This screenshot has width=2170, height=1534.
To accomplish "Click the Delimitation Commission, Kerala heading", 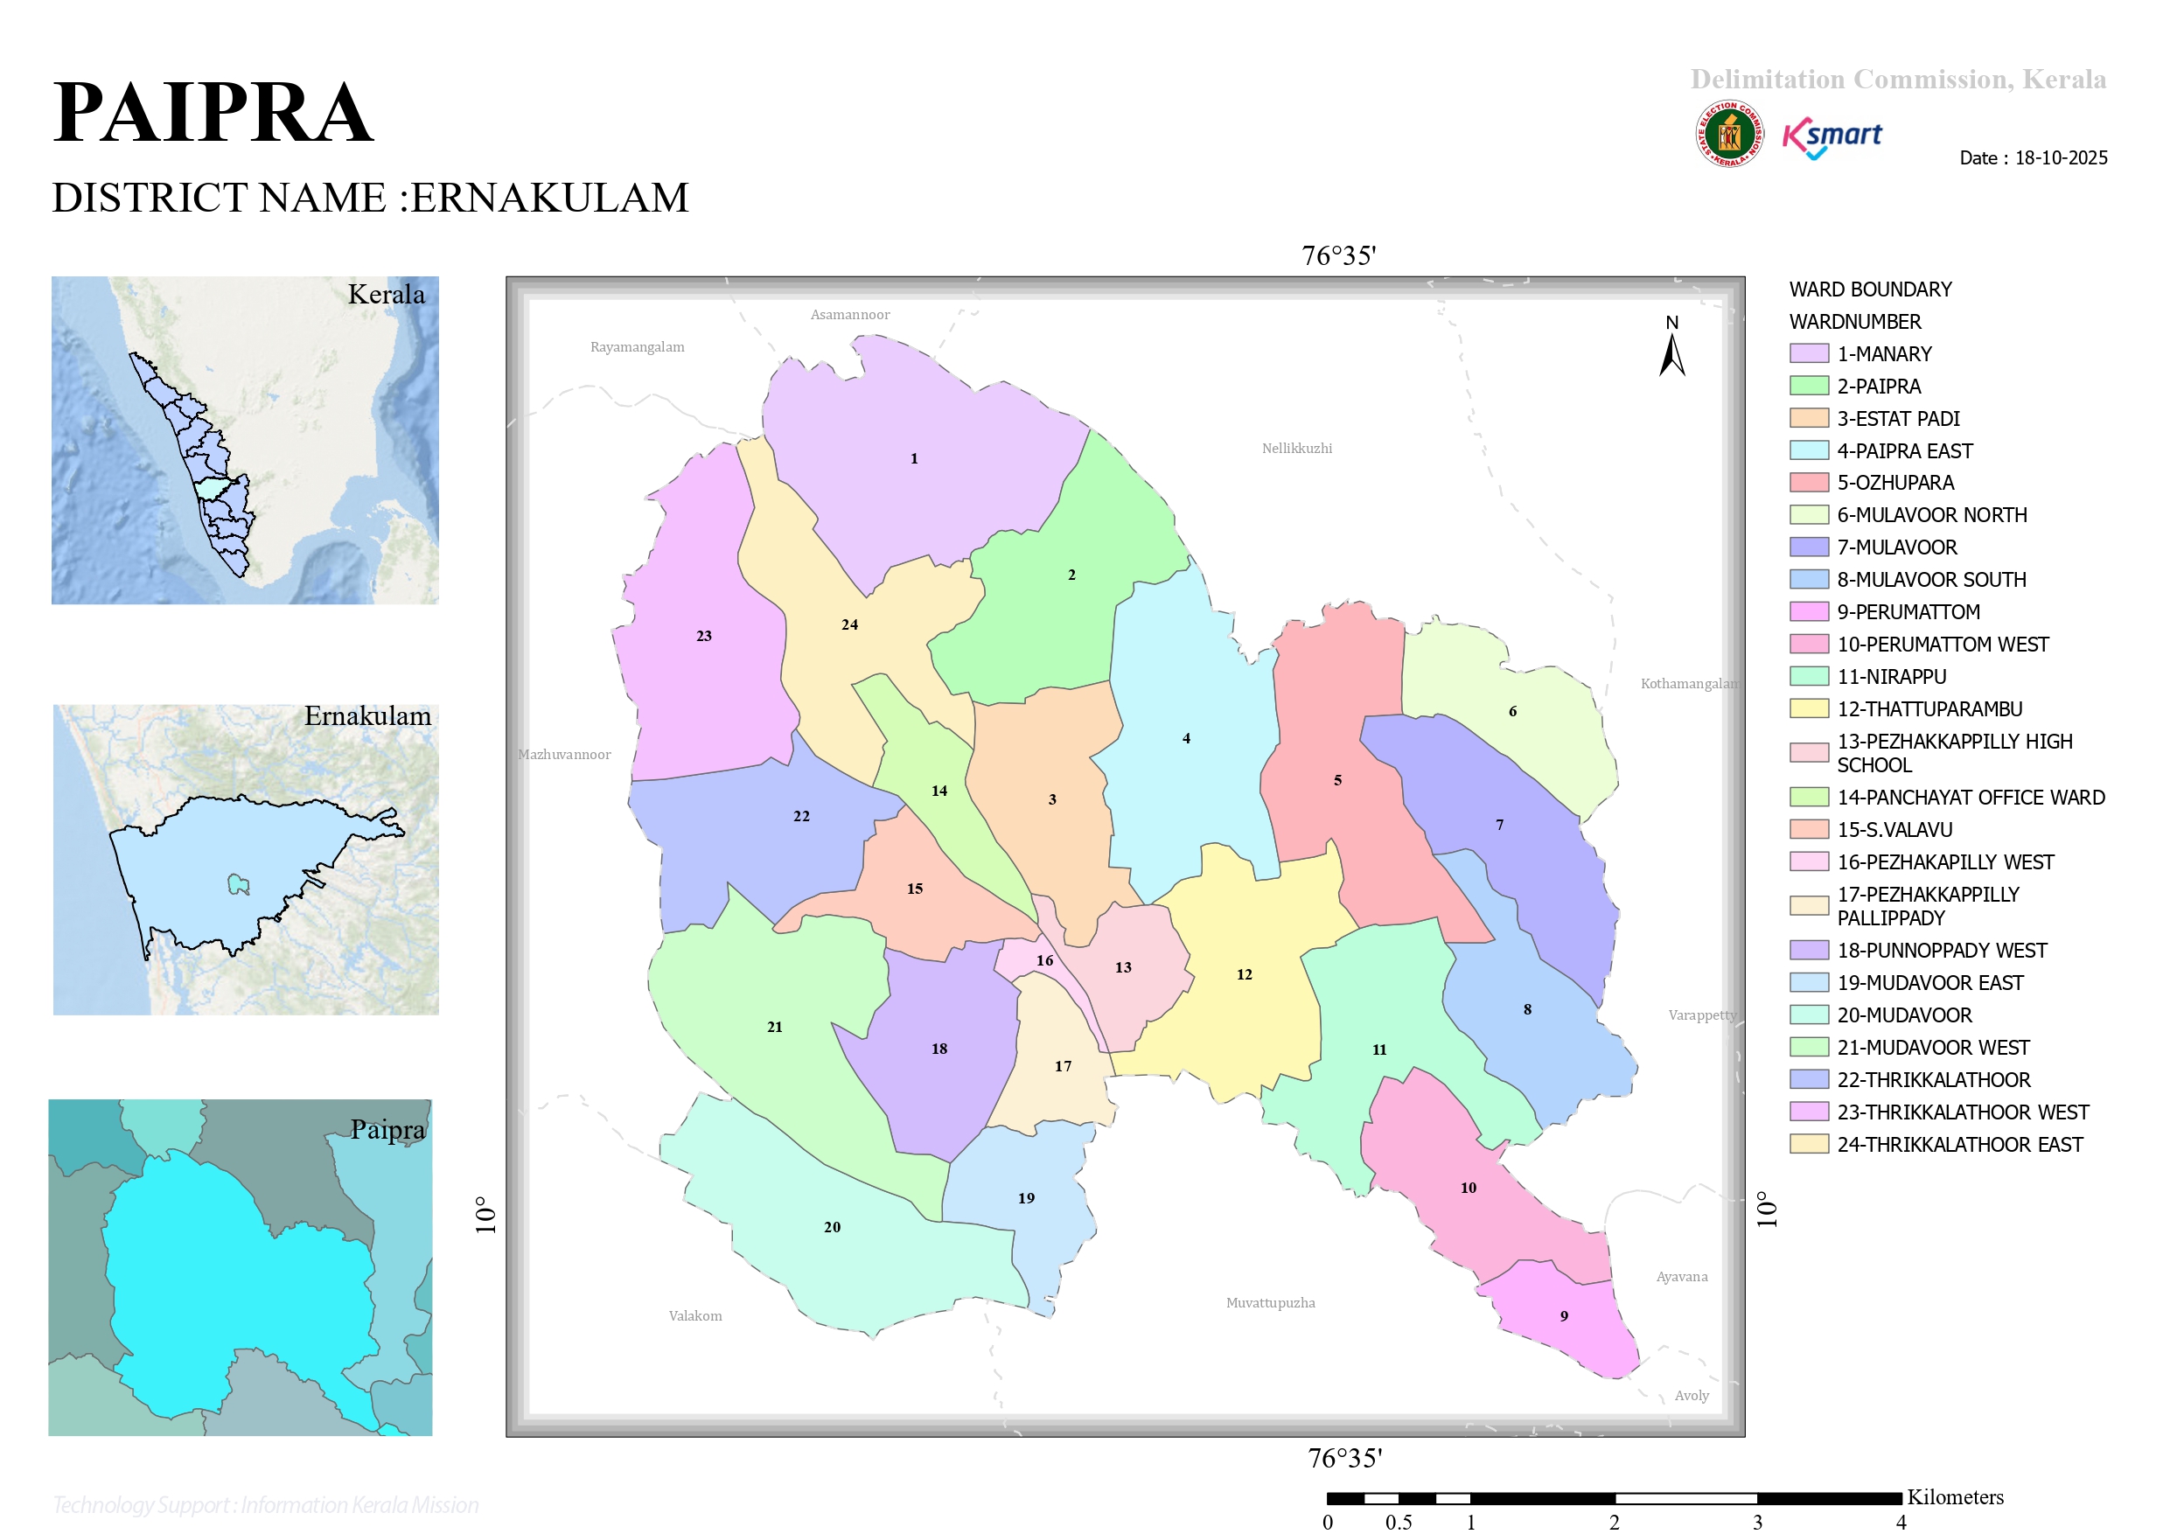I will coord(1898,79).
